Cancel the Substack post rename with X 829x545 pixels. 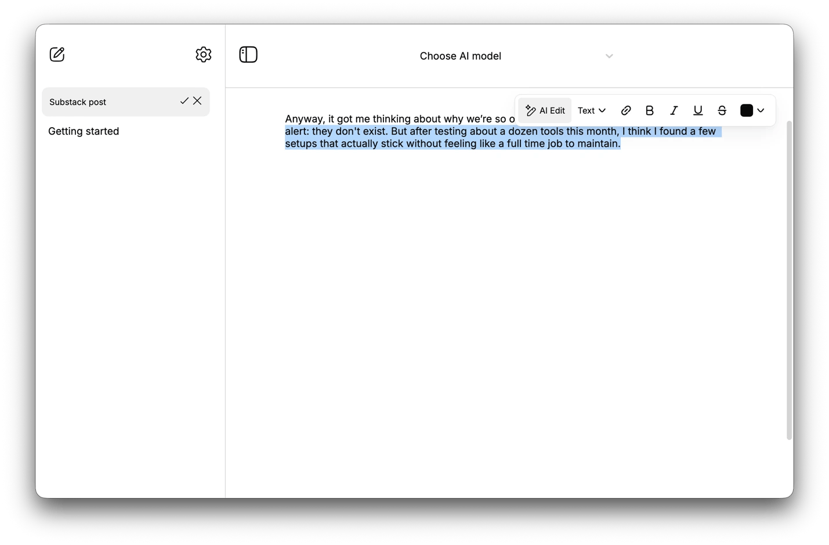[197, 101]
